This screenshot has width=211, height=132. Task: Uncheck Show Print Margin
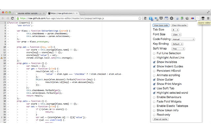pyautogui.click(x=154, y=84)
